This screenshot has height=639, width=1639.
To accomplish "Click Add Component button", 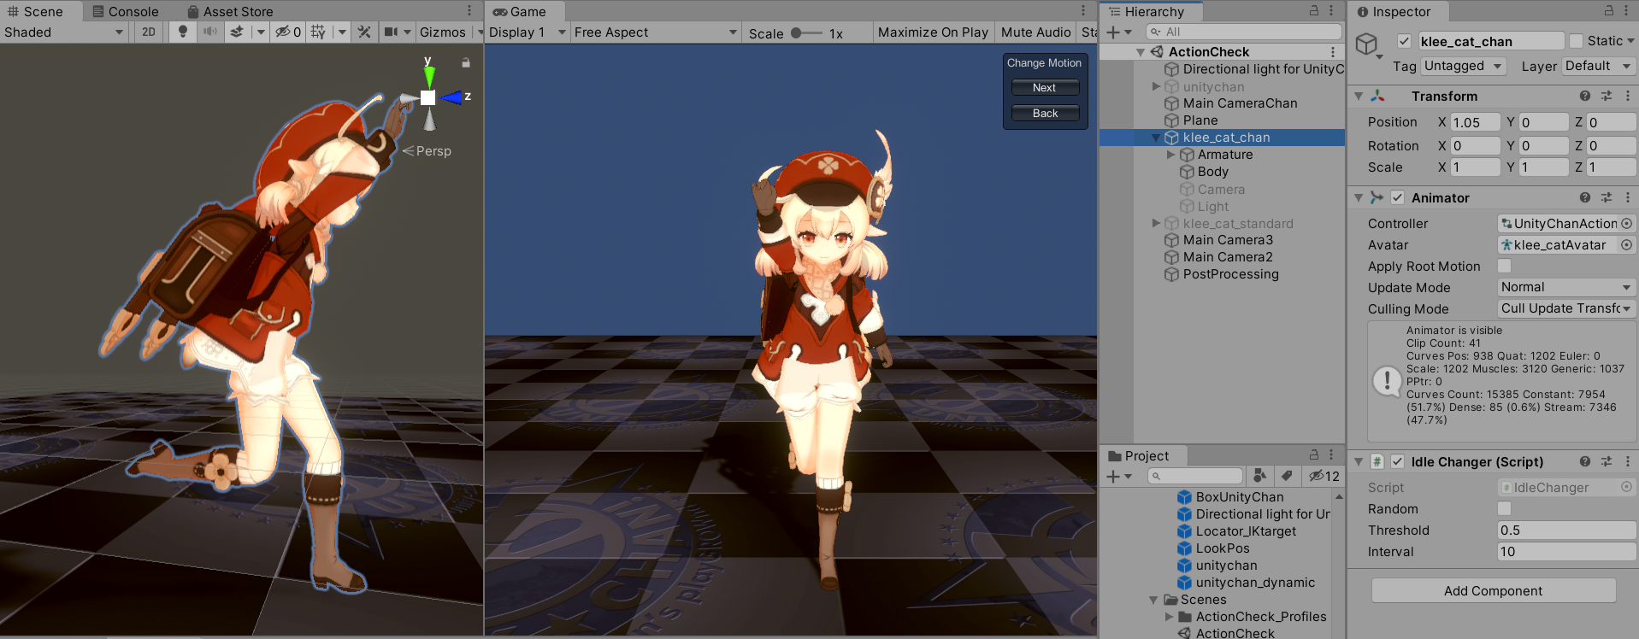I will (x=1494, y=590).
